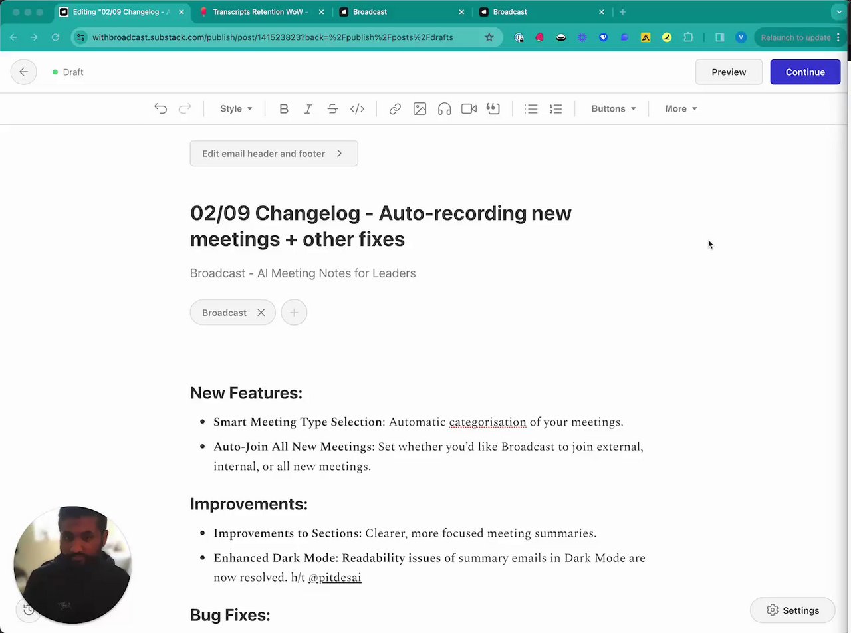Click the Broadcast tag label
The image size is (851, 633).
[224, 313]
